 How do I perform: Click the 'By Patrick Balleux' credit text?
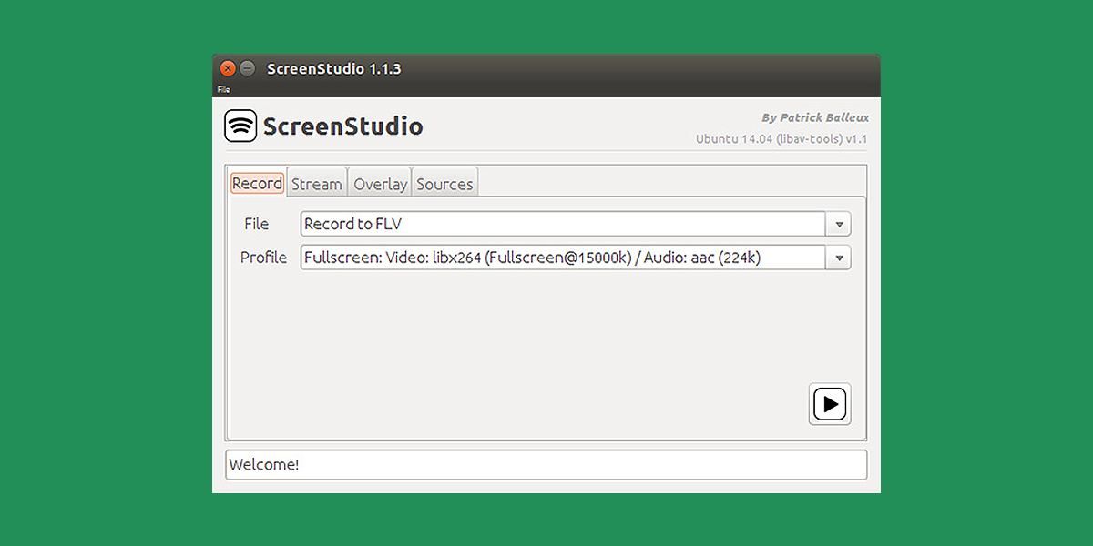point(815,117)
